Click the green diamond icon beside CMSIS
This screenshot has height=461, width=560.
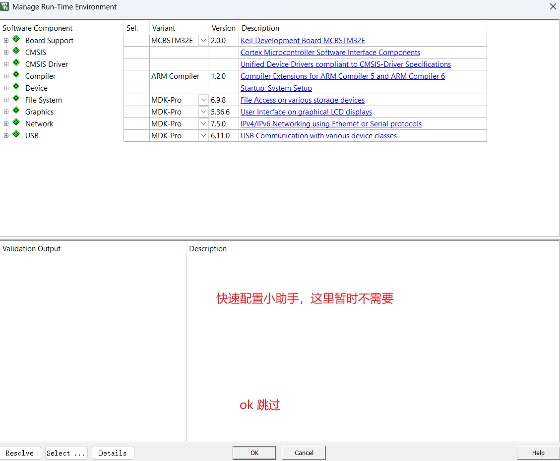point(16,51)
